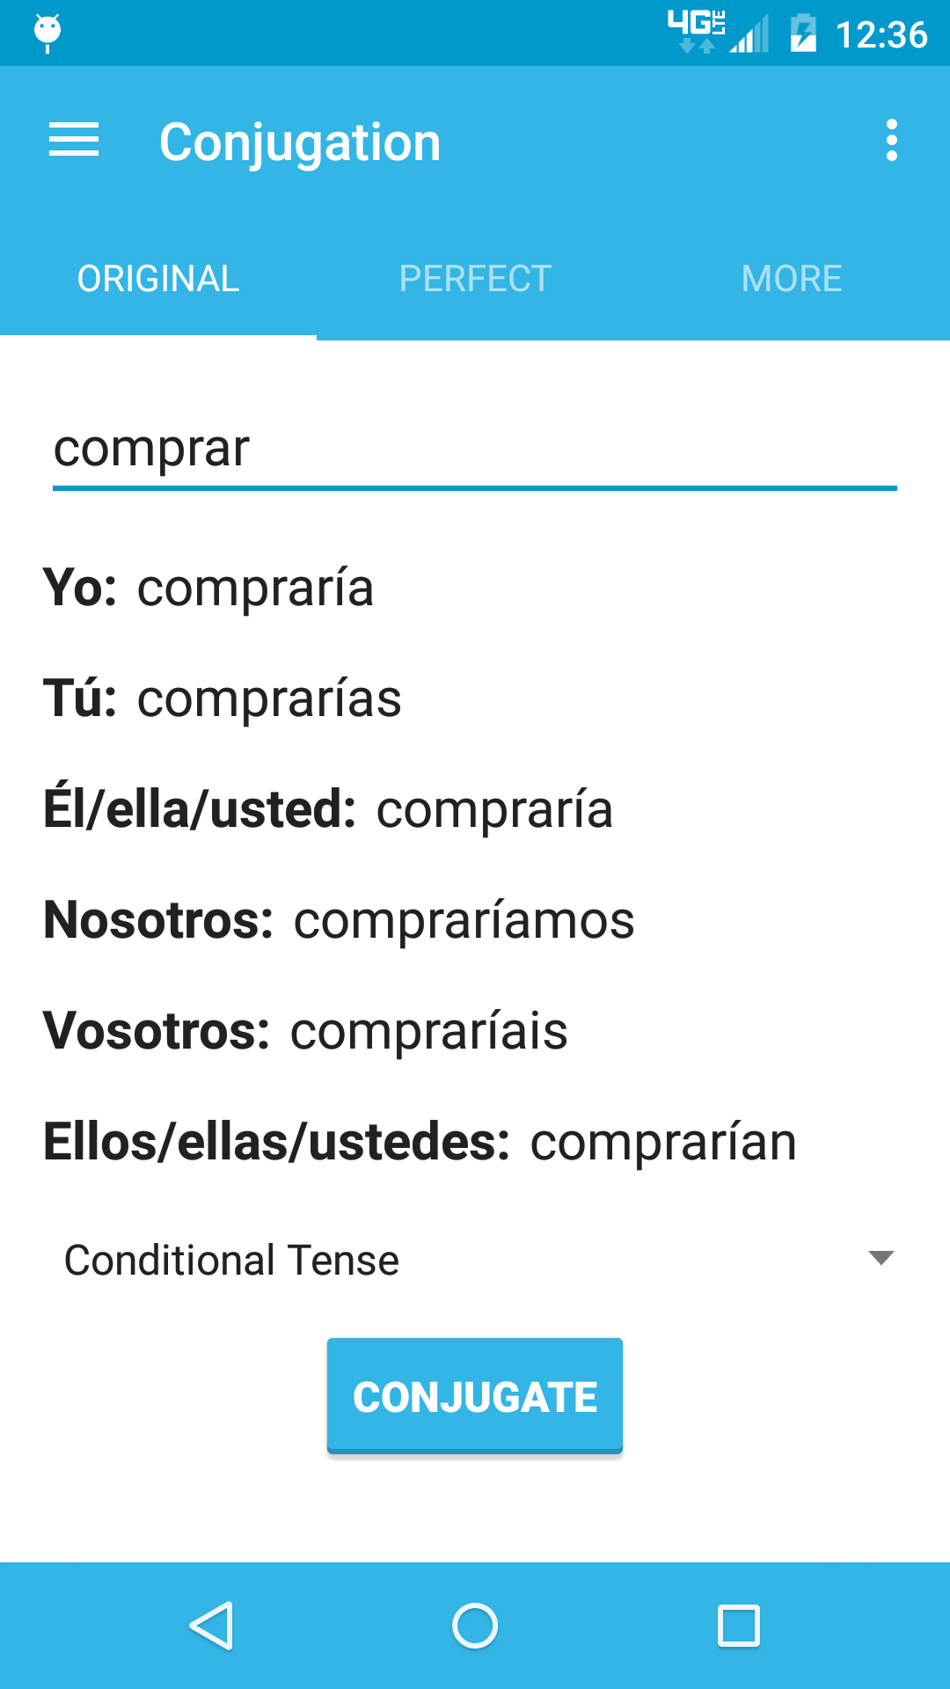Open recent apps with square button
Image resolution: width=950 pixels, height=1689 pixels.
[739, 1625]
